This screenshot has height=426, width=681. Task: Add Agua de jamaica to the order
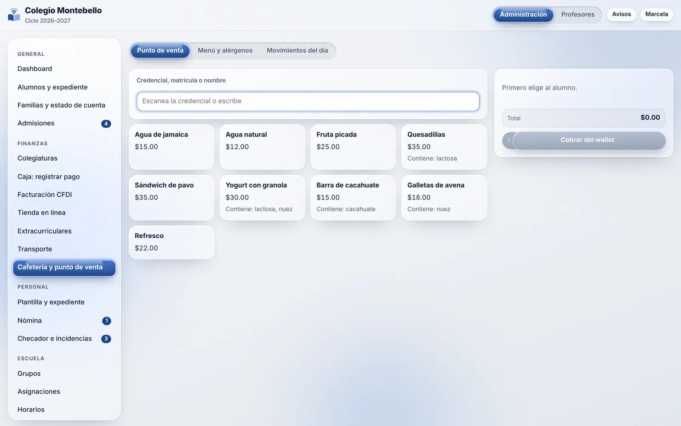172,147
